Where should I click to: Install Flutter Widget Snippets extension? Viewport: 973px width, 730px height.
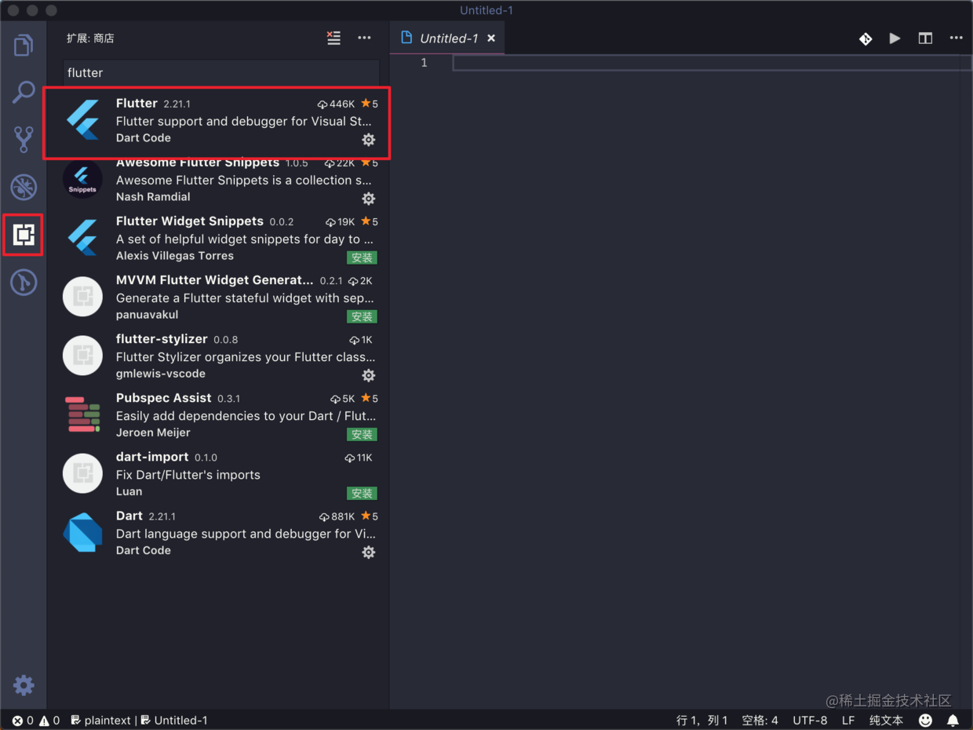tap(362, 257)
